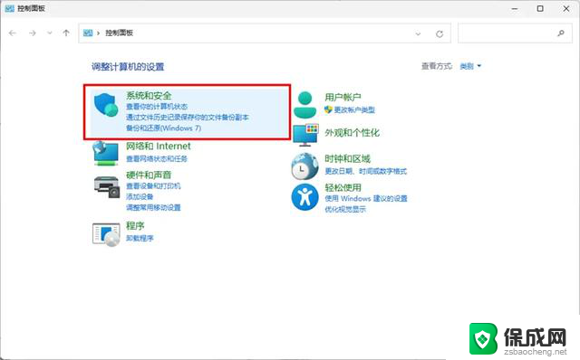580x360 pixels.
Task: Minimize the Control Panel window
Action: pos(515,8)
